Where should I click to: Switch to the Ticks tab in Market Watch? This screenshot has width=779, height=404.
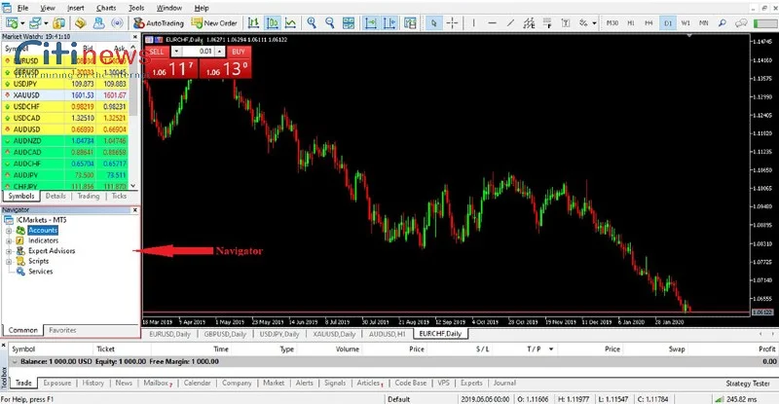(x=119, y=196)
